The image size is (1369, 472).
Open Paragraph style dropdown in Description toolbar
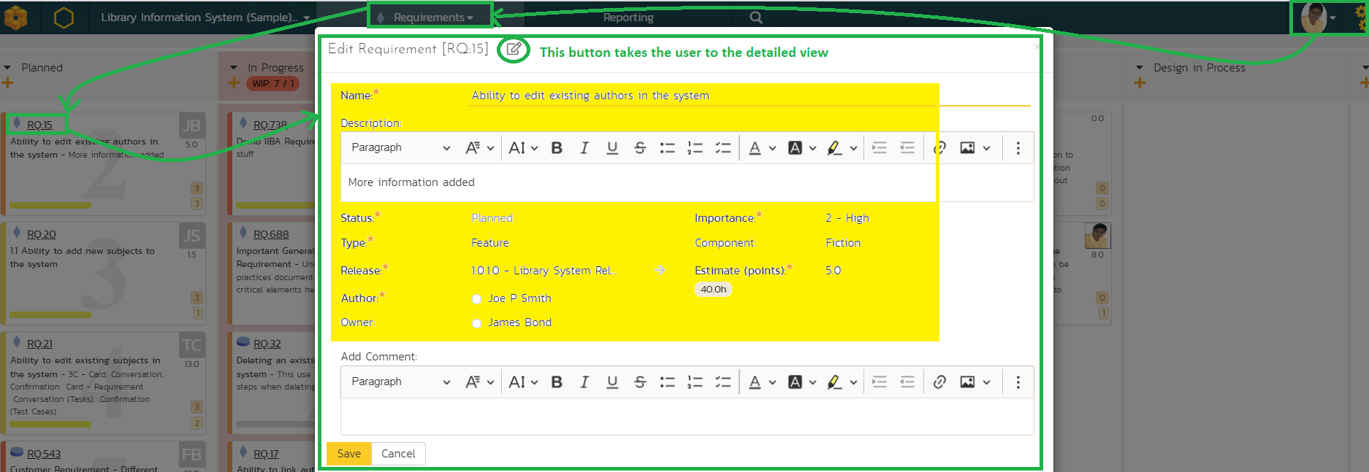(400, 148)
